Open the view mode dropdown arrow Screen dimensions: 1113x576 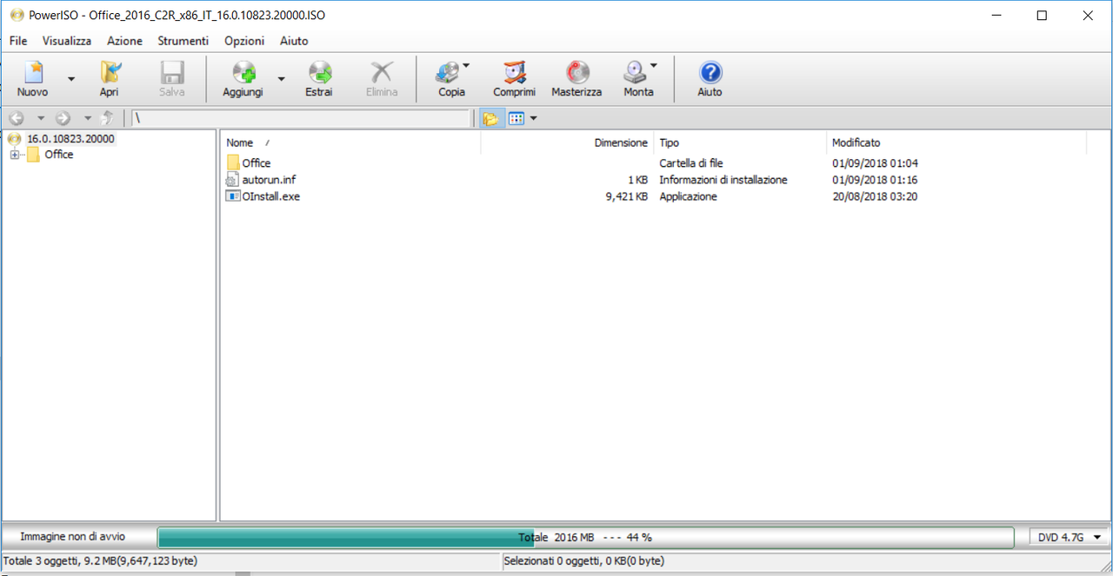pyautogui.click(x=534, y=118)
